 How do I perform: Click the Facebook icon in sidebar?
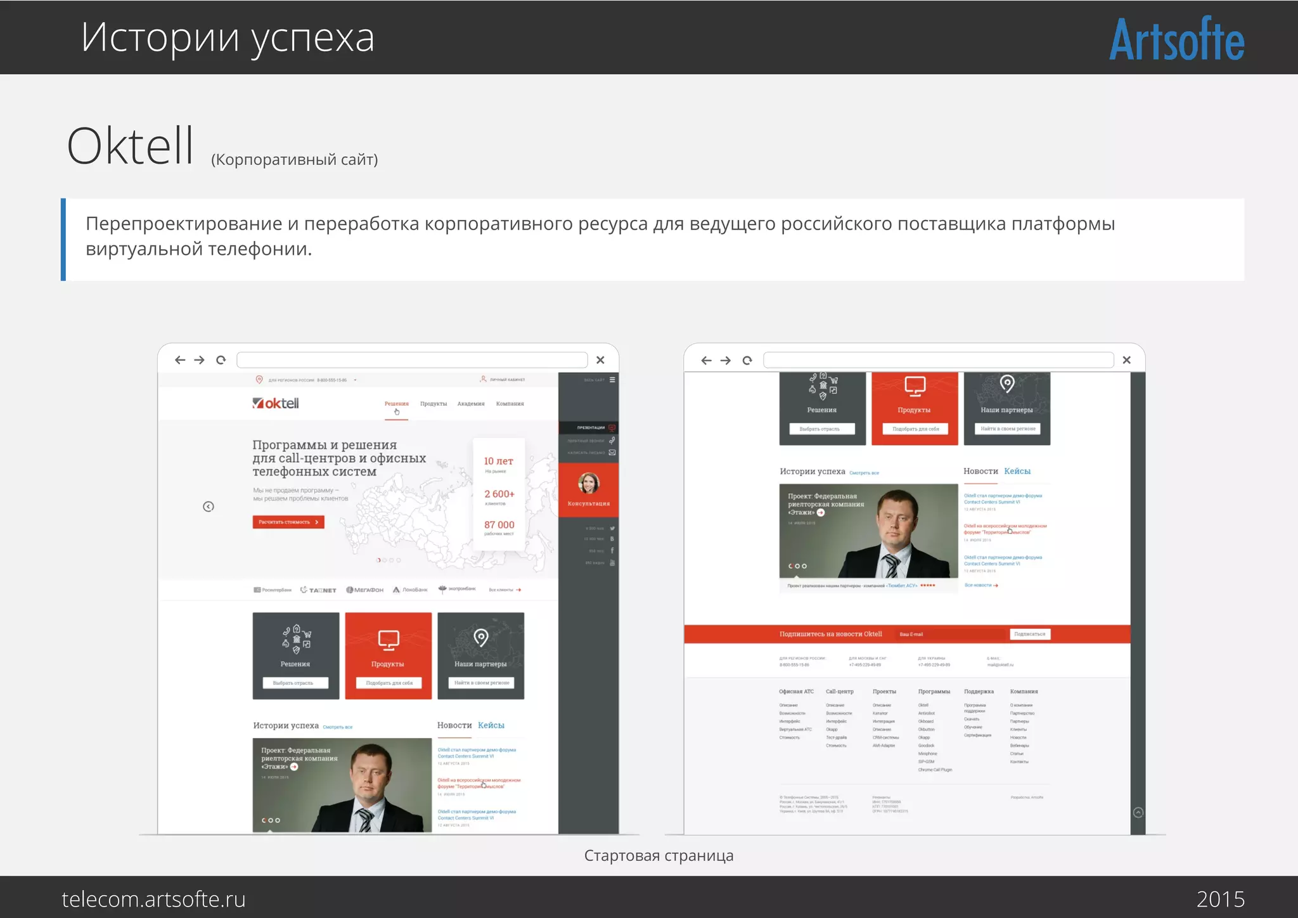point(612,550)
